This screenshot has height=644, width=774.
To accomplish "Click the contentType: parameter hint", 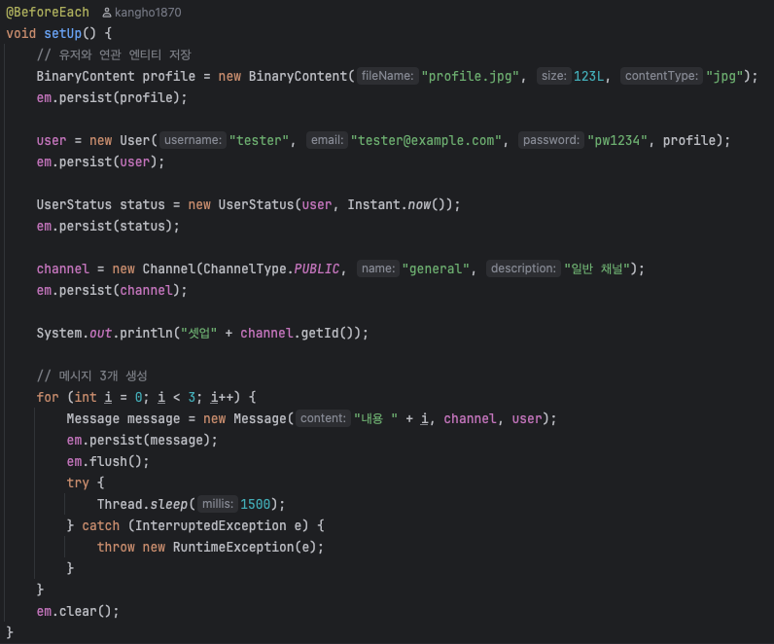I will point(661,76).
